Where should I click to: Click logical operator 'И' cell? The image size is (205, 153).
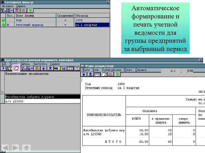pos(10,25)
